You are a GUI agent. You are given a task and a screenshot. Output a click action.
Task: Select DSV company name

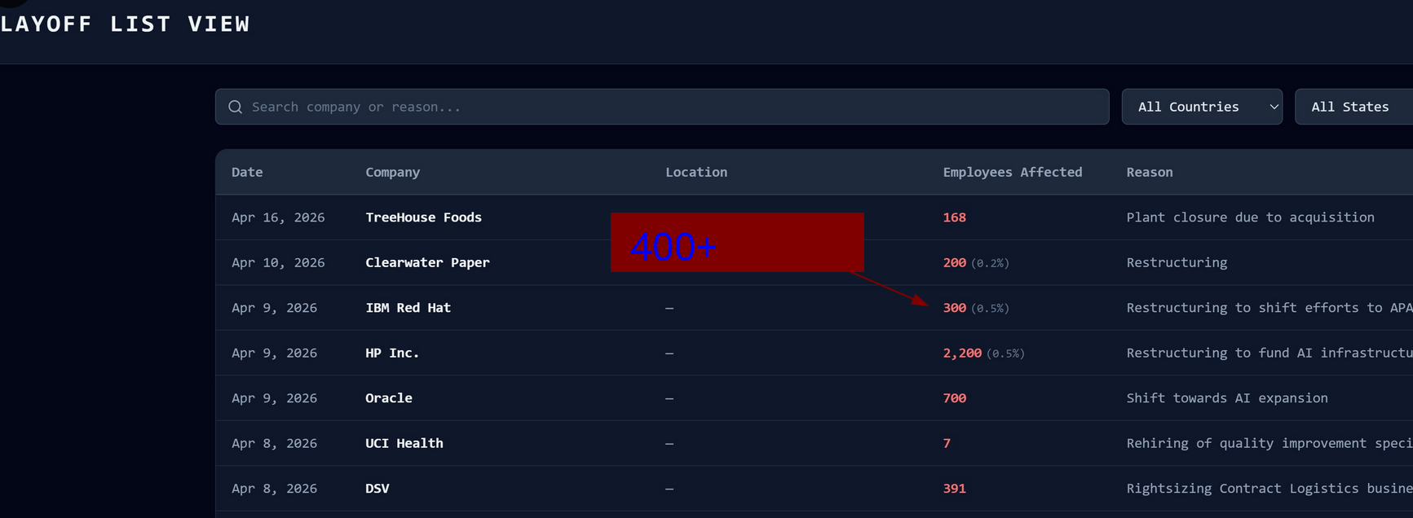tap(378, 489)
